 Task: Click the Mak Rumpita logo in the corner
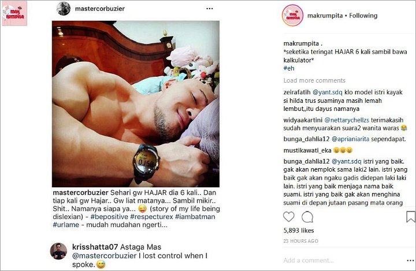14,13
